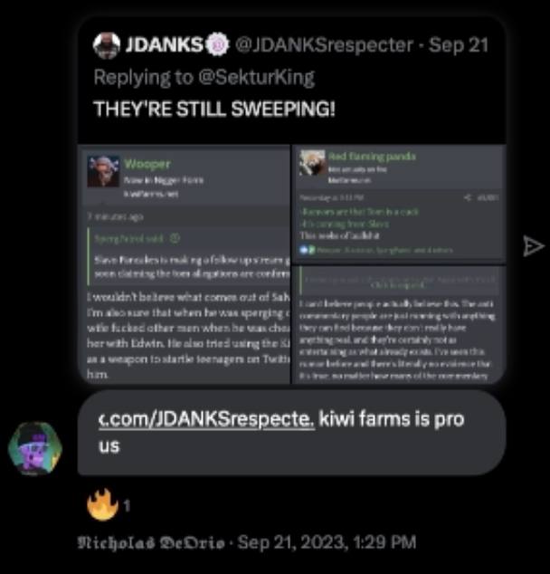Click the 'THEY'RE STILL SWEEPING!' tweet text
Image resolution: width=550 pixels, height=574 pixels.
click(214, 109)
